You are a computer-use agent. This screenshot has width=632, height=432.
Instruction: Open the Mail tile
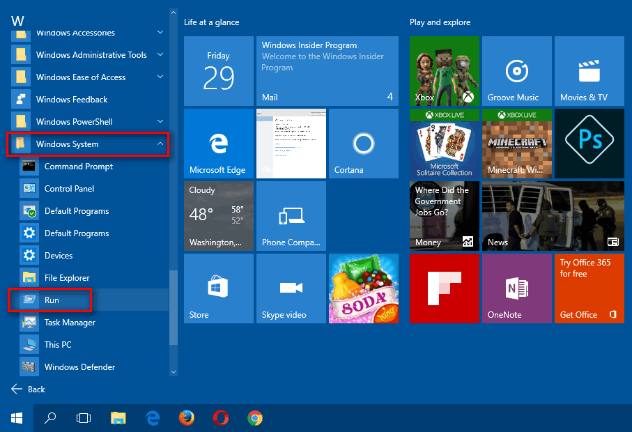[327, 71]
